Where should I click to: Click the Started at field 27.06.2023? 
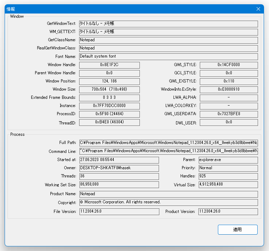click(119, 160)
